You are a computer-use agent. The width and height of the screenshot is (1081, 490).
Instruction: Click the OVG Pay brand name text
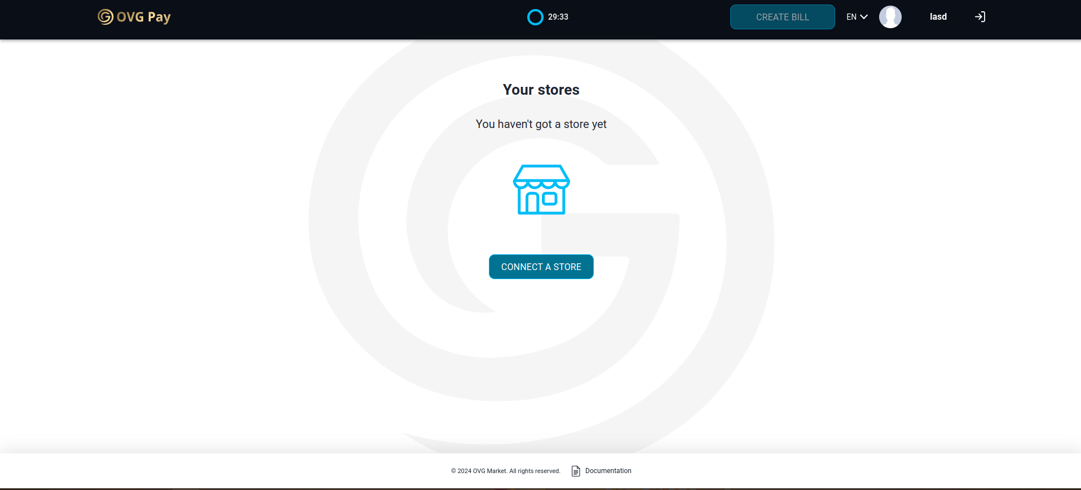tap(144, 17)
